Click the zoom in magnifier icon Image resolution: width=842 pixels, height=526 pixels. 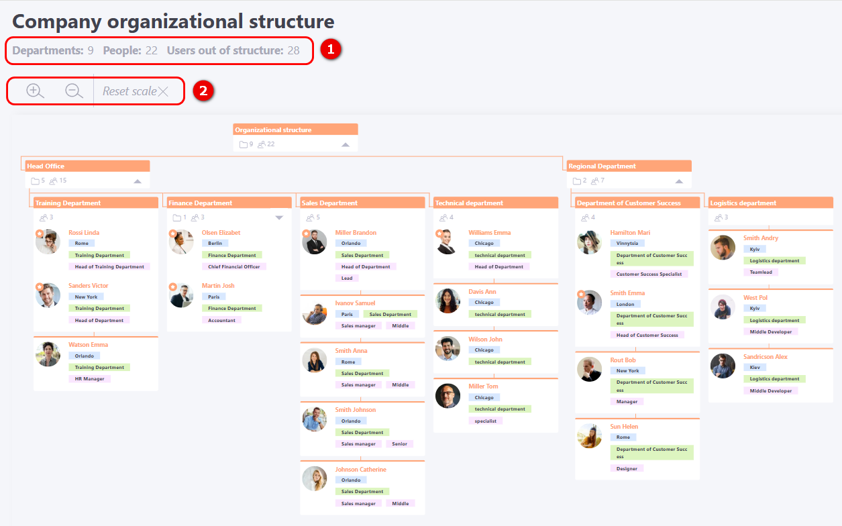tap(35, 91)
